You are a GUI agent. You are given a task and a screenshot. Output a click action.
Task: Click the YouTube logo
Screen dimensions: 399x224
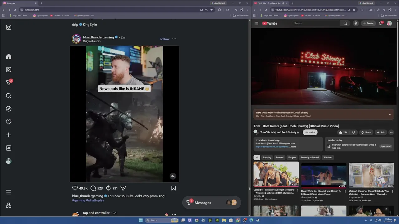[269, 23]
